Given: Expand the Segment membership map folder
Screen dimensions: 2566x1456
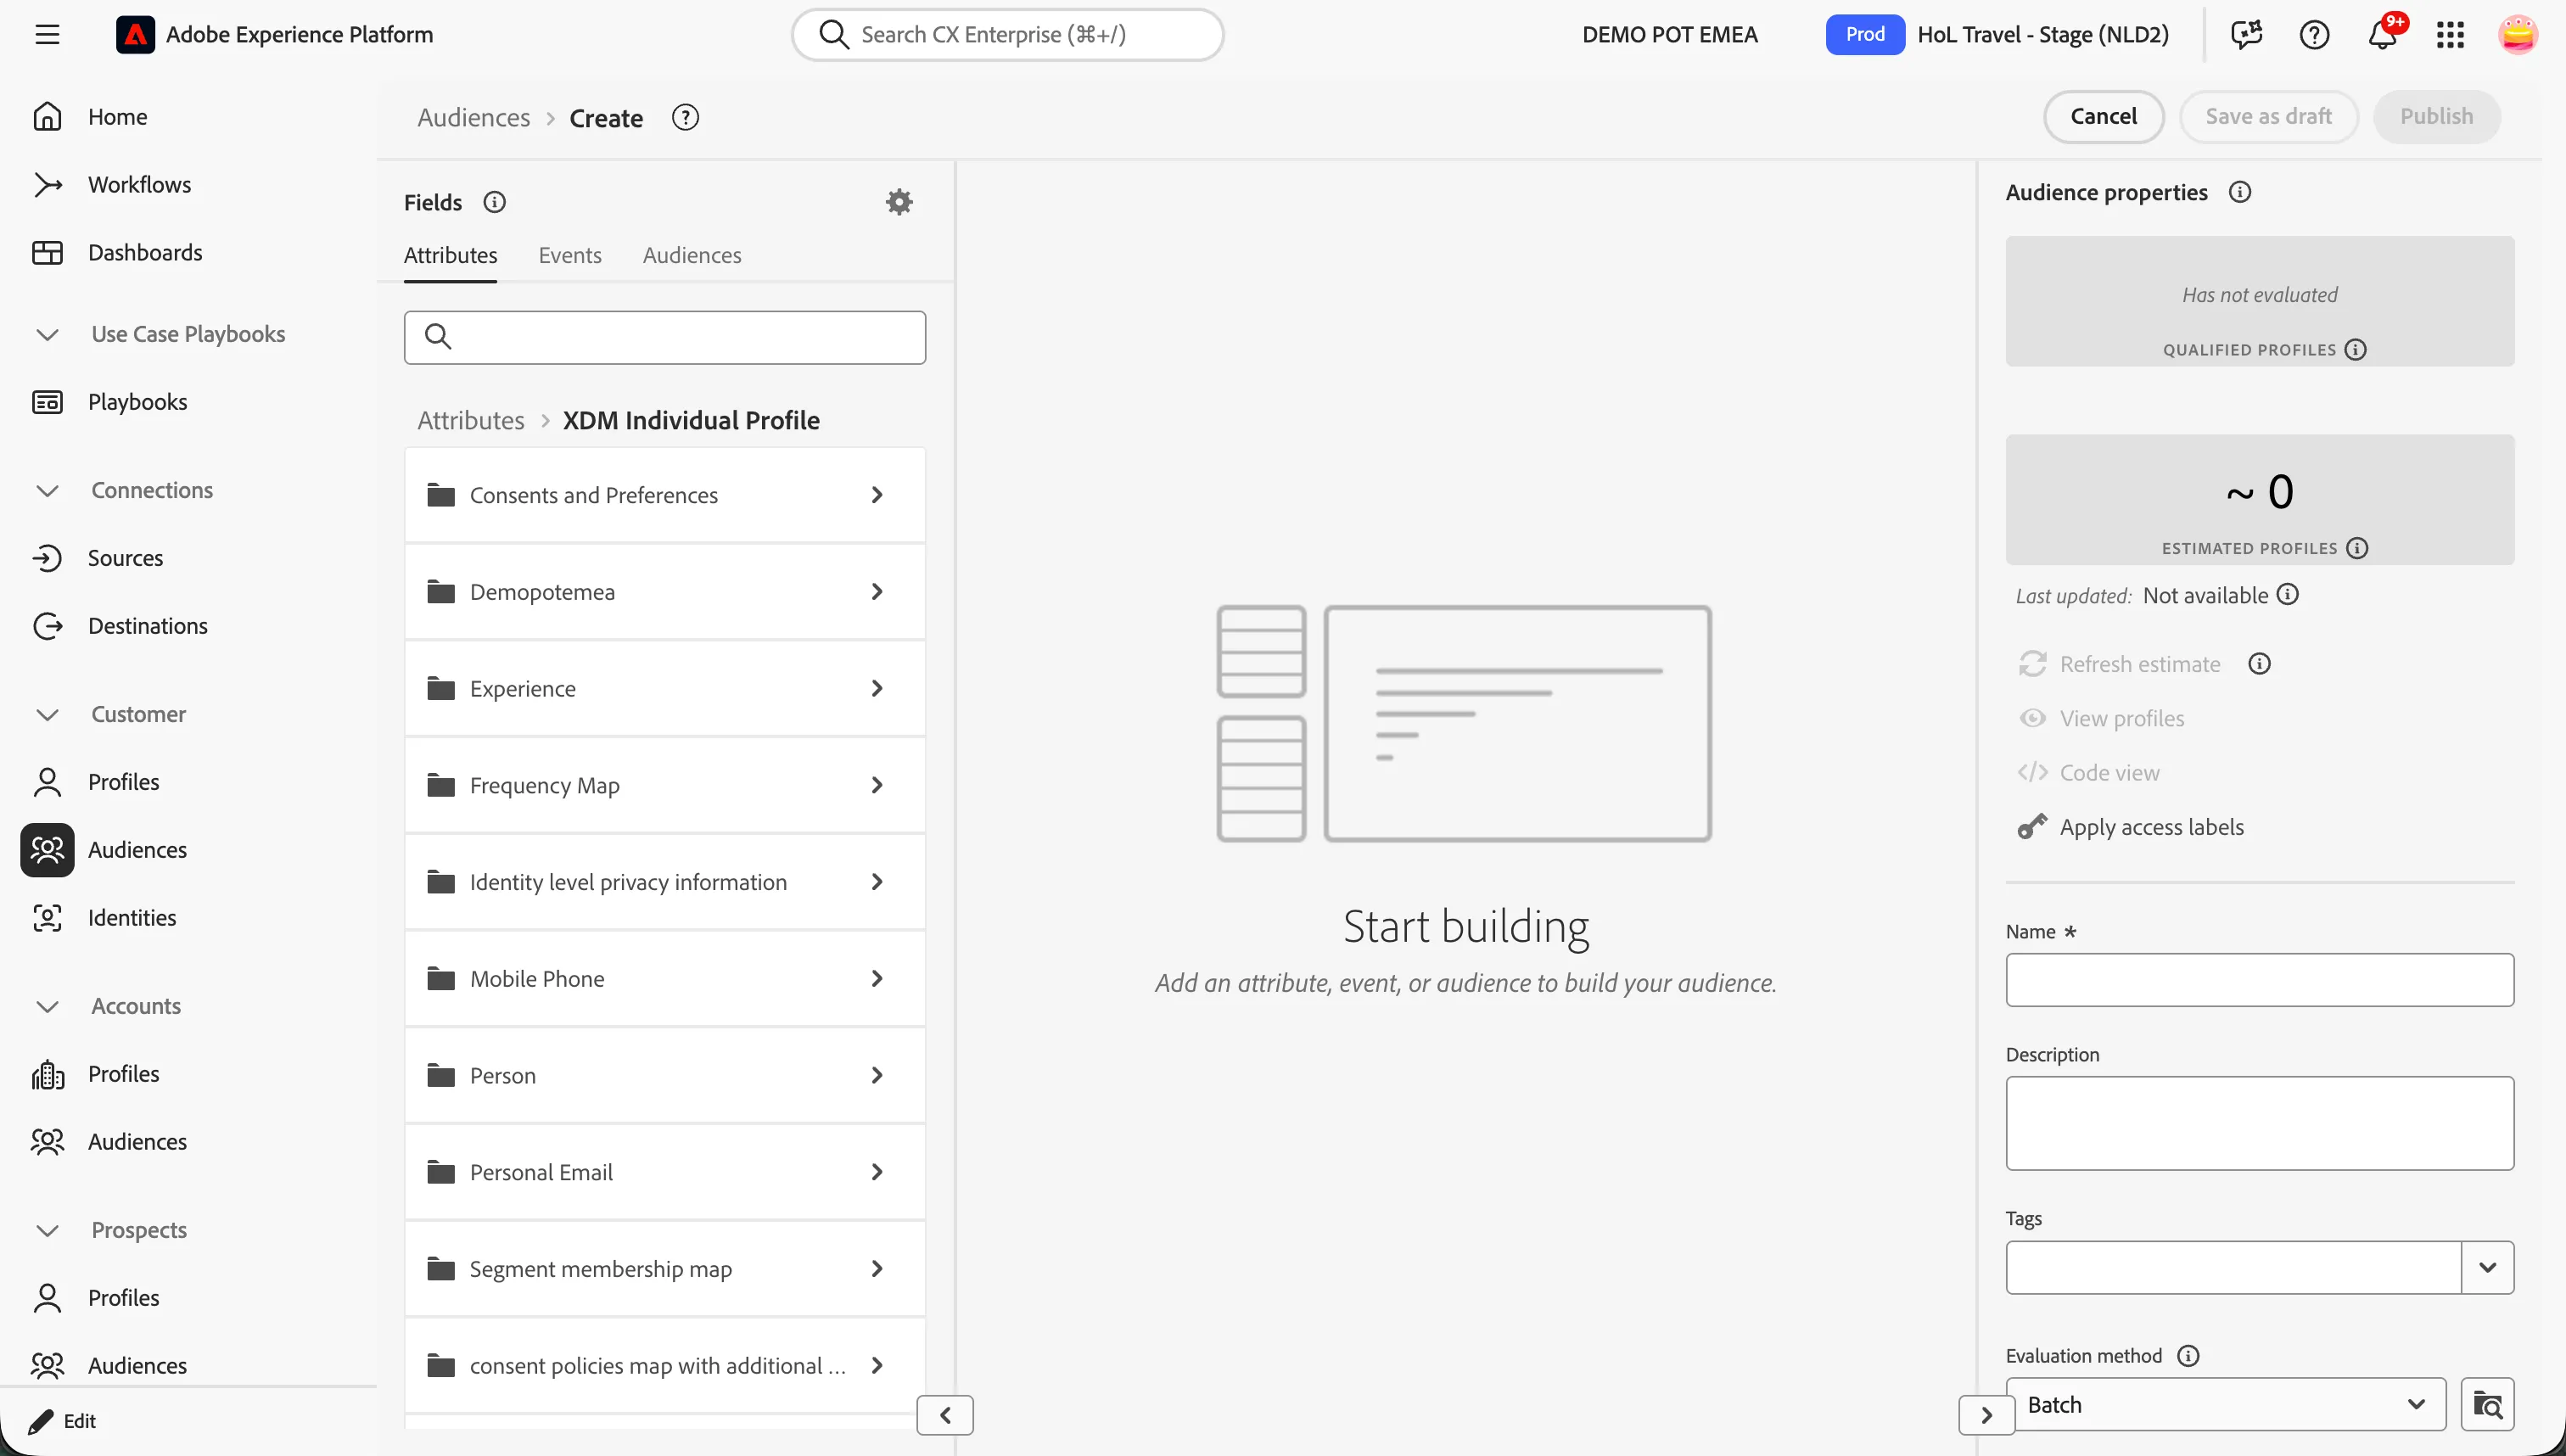Looking at the screenshot, I should (x=665, y=1269).
